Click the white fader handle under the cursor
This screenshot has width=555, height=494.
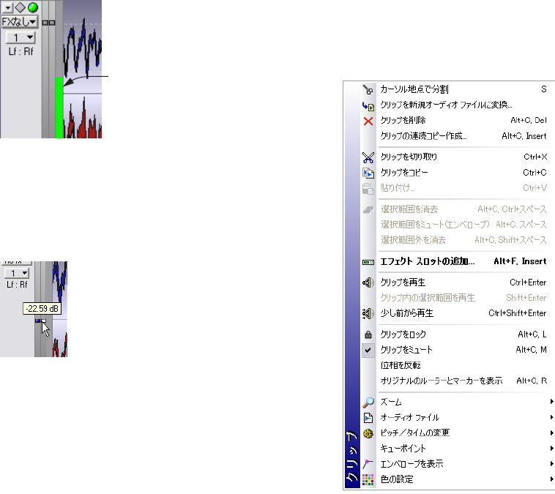(43, 321)
